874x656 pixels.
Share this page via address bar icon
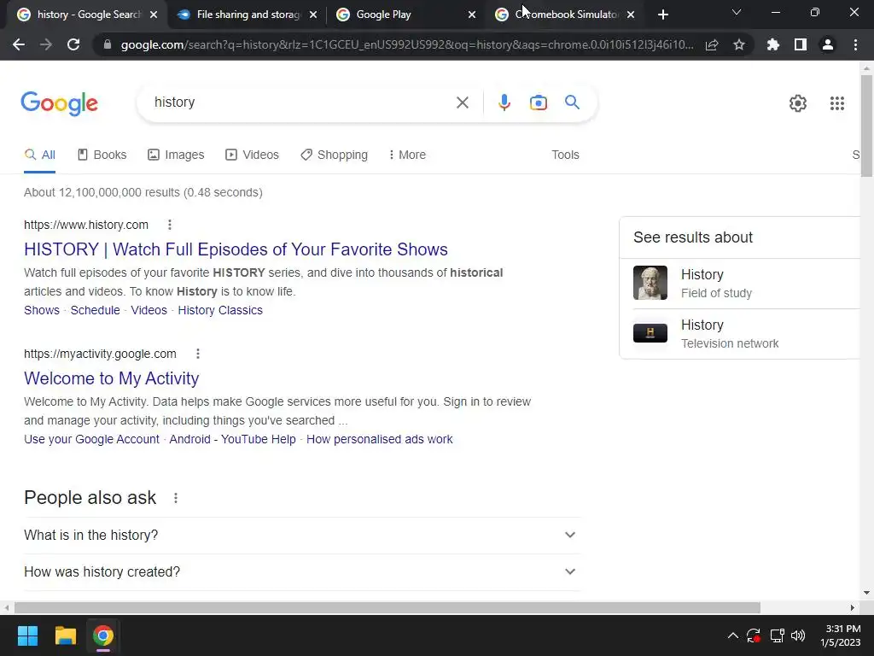(x=712, y=44)
